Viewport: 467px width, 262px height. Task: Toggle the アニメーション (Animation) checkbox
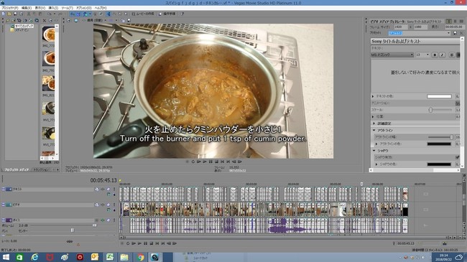458,103
